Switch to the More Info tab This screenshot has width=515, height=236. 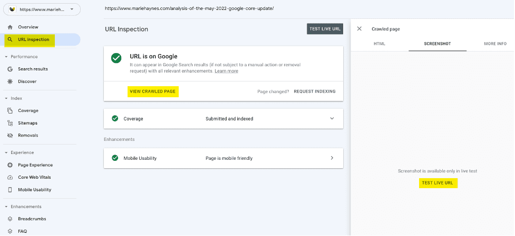495,44
